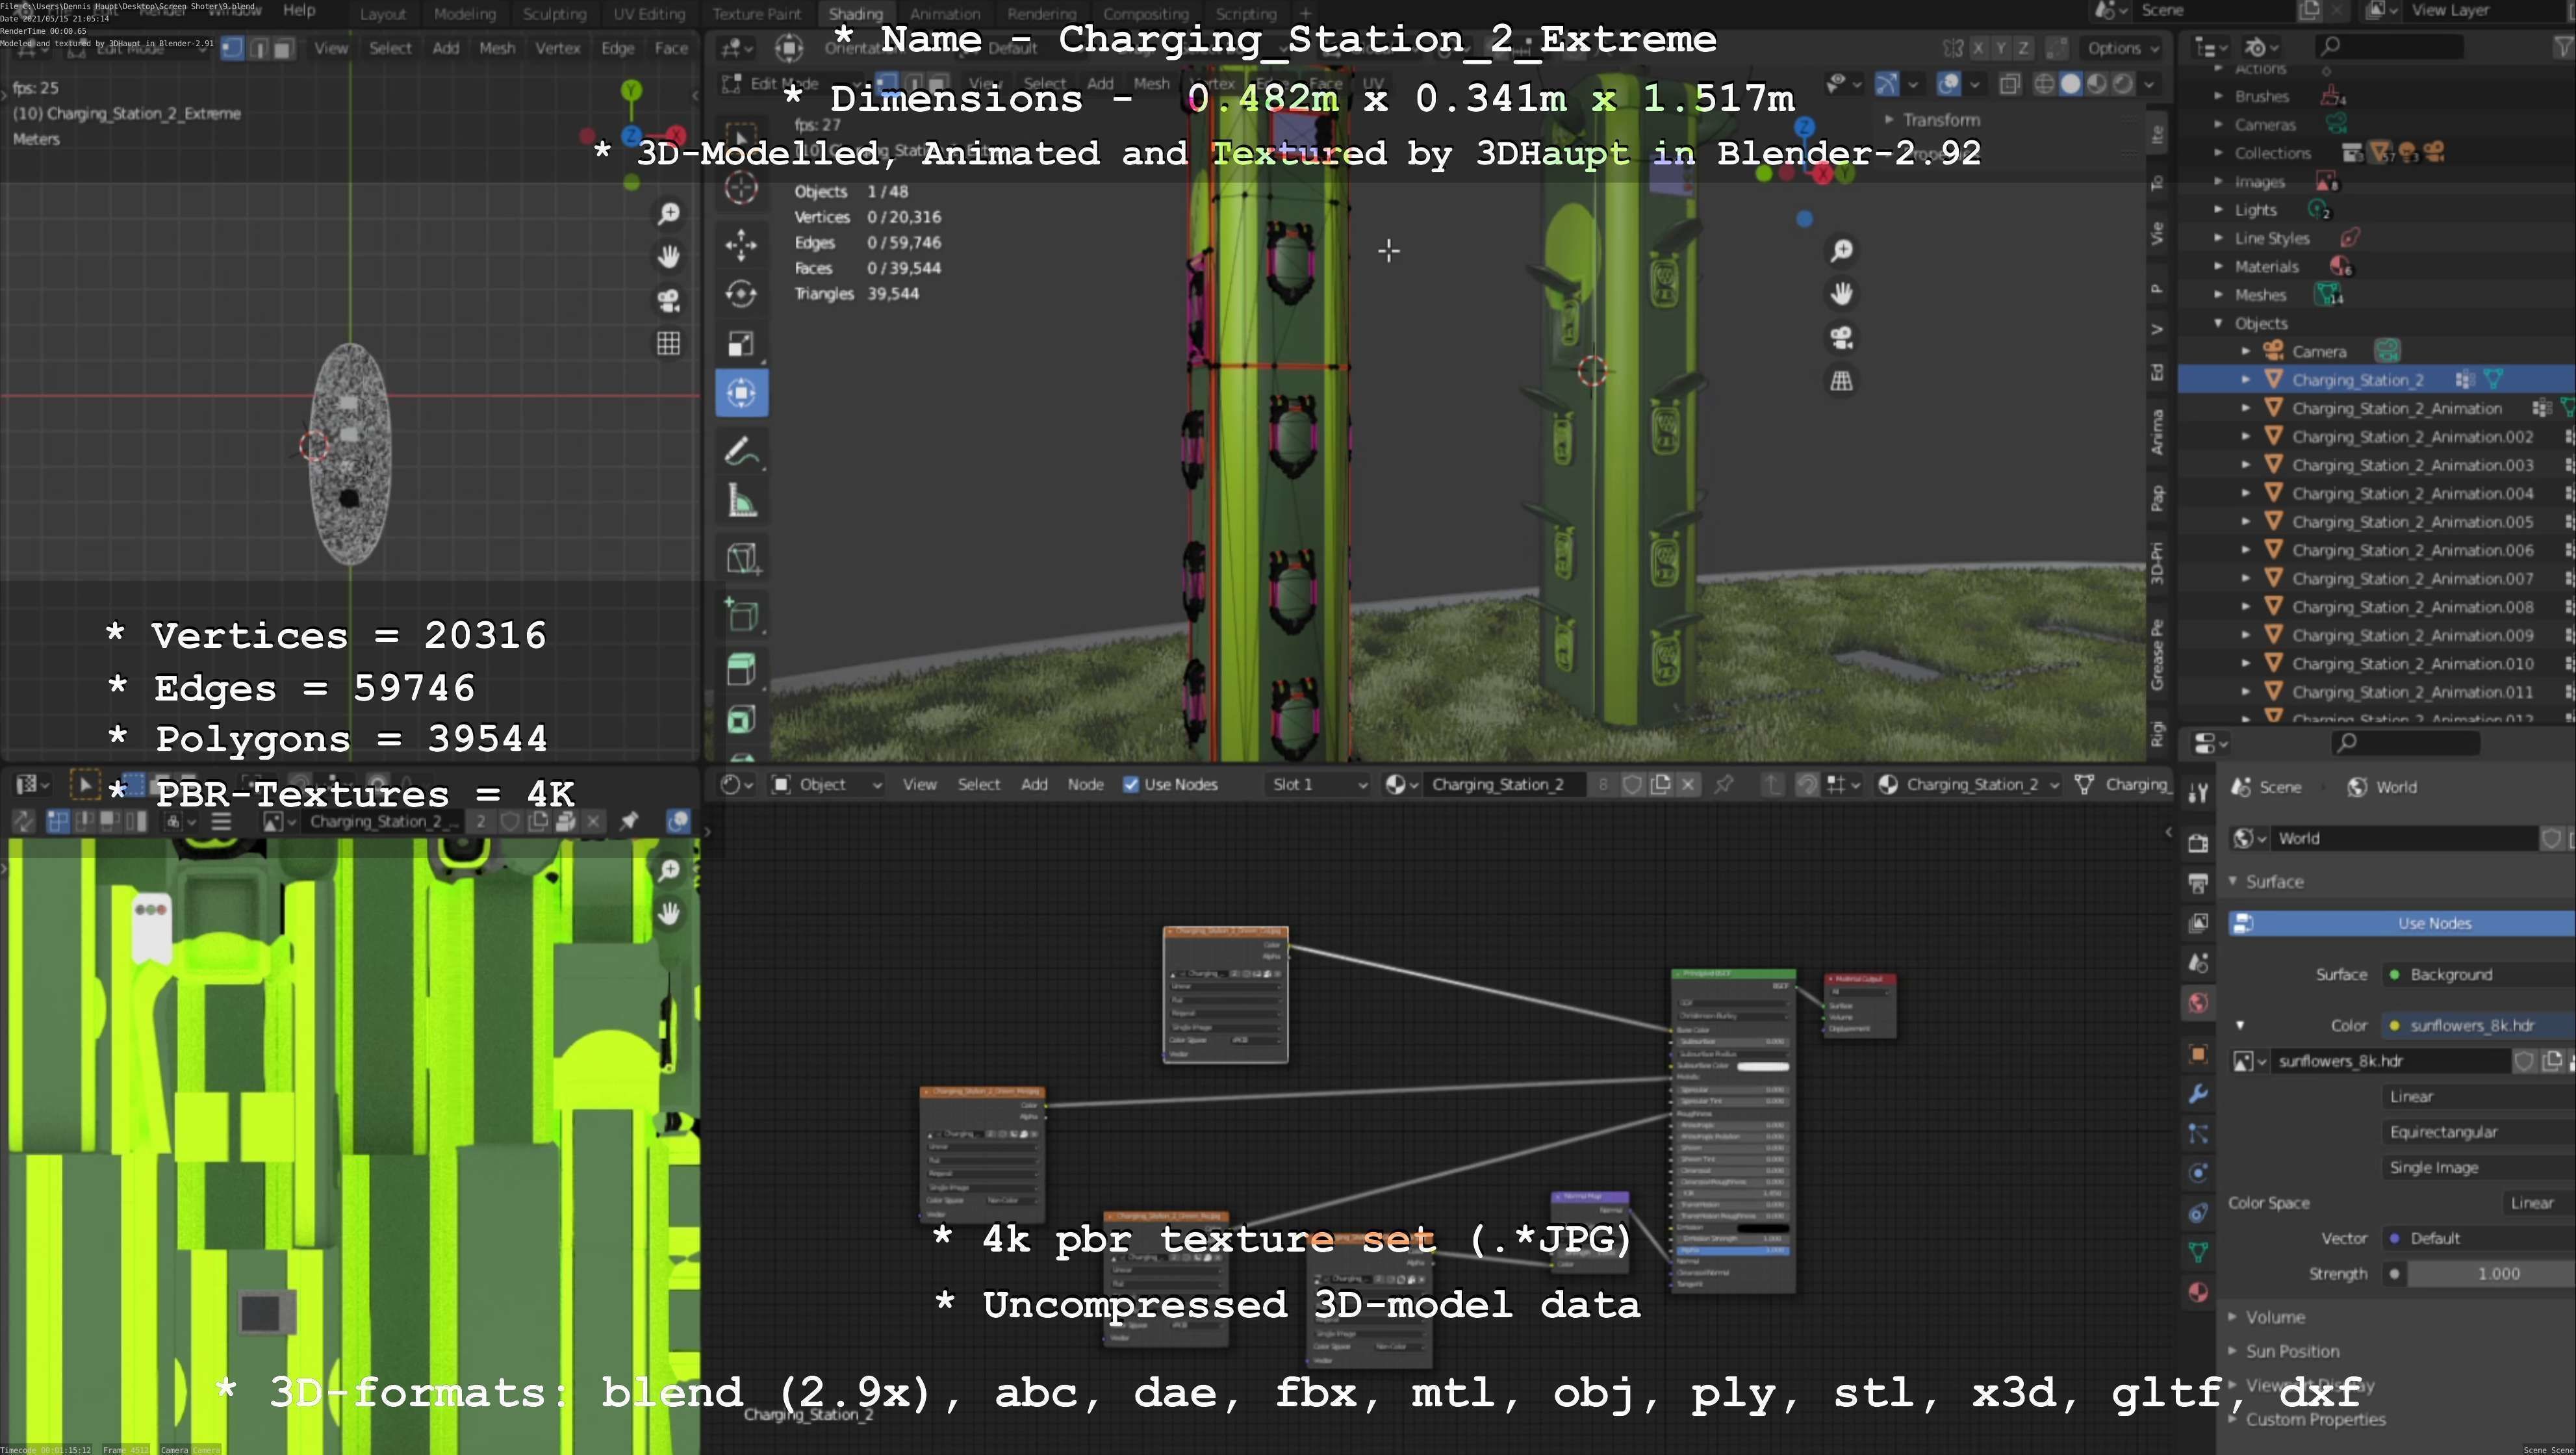This screenshot has width=2576, height=1455.
Task: Click camera view icon in left top viewport
Action: click(668, 300)
